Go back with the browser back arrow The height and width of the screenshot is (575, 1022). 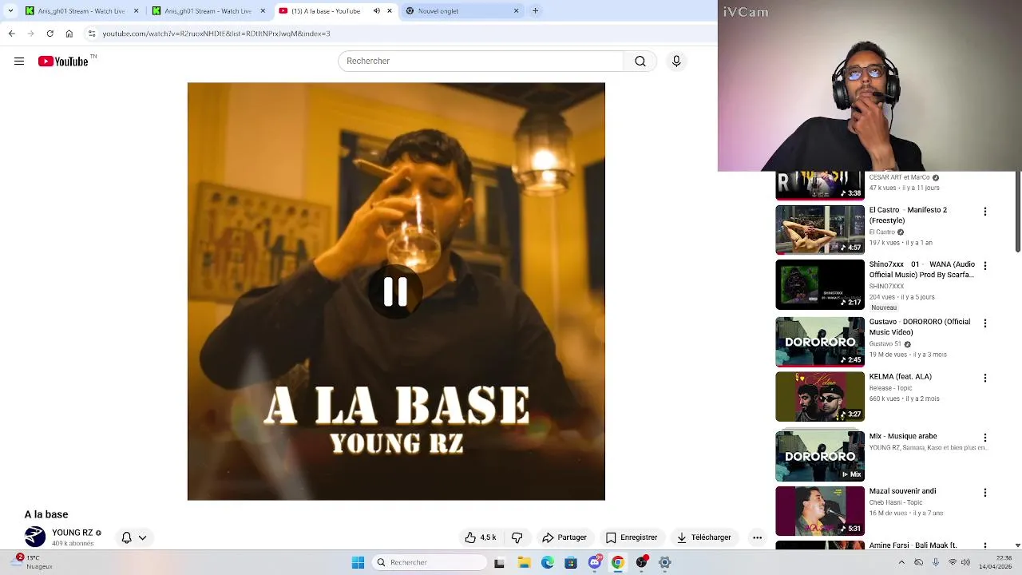tap(11, 34)
